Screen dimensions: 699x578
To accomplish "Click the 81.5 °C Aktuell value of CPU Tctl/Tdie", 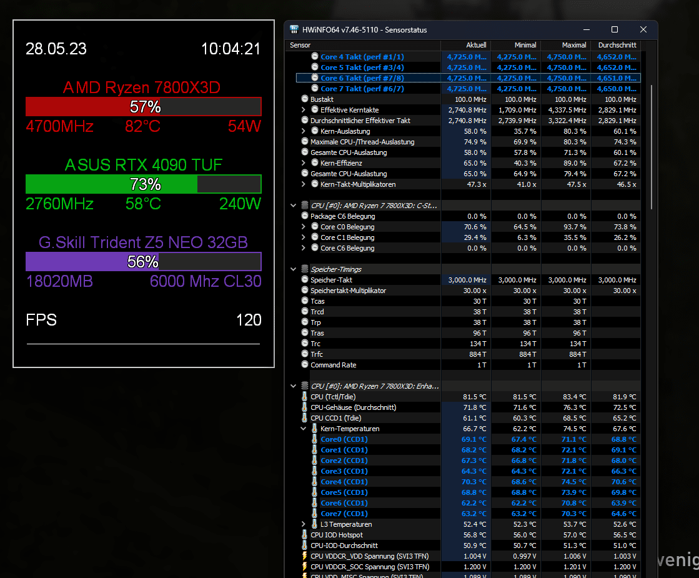I will (x=474, y=397).
